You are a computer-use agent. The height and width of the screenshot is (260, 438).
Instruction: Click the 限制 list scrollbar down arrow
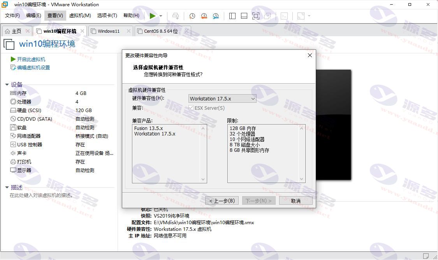[x=301, y=179]
